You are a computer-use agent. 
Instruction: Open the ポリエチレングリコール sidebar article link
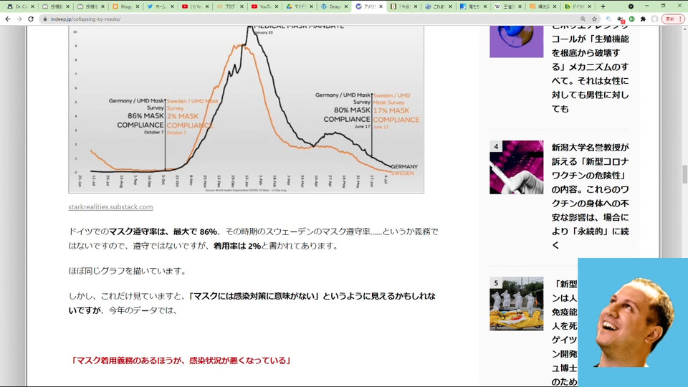(x=590, y=67)
